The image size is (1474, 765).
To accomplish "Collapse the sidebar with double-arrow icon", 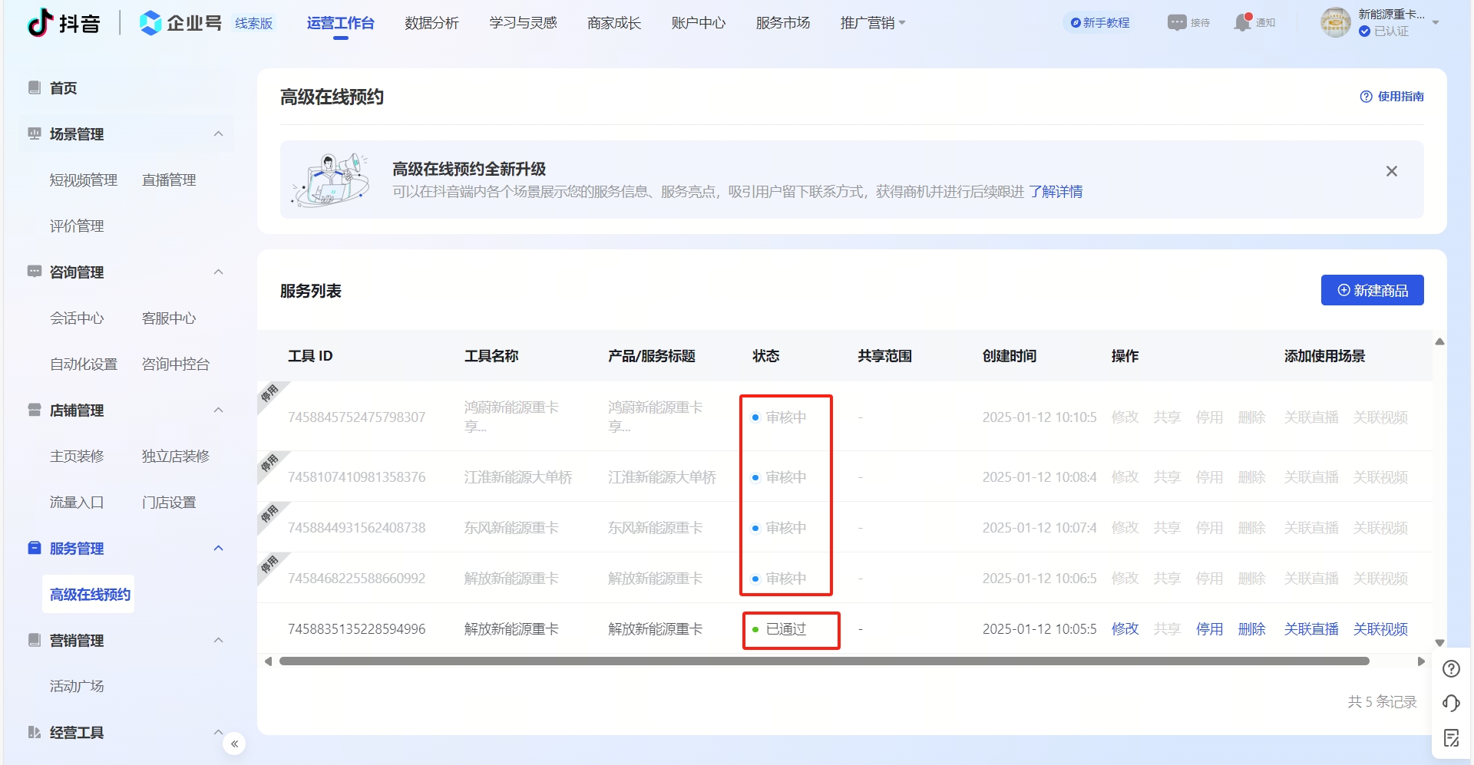I will pyautogui.click(x=234, y=744).
